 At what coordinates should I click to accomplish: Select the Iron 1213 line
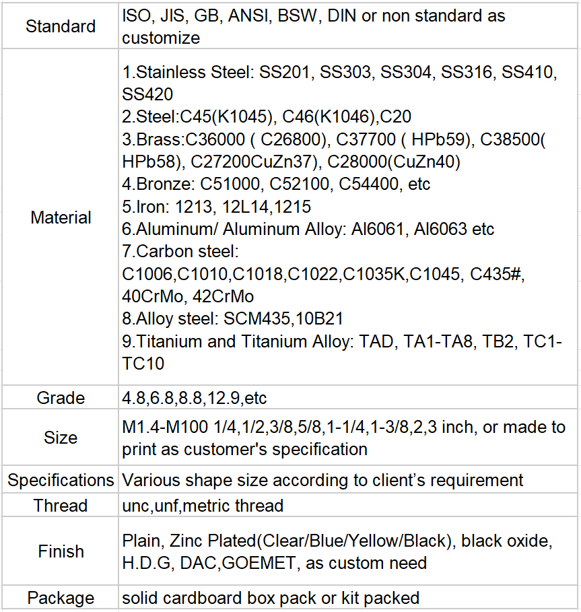217,206
